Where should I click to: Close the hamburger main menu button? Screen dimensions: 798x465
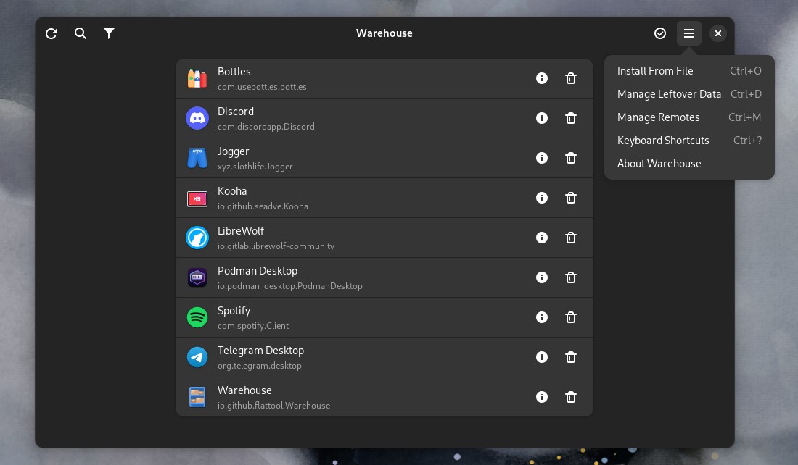pyautogui.click(x=689, y=33)
